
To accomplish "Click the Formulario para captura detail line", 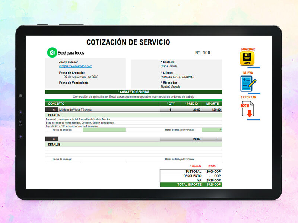I will 78,119.
